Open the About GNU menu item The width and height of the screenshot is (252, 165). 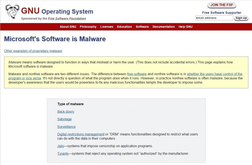(68, 27)
